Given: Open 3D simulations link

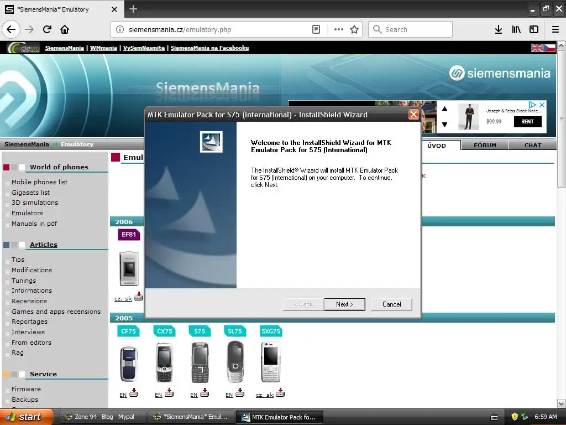Looking at the screenshot, I should click(x=35, y=203).
